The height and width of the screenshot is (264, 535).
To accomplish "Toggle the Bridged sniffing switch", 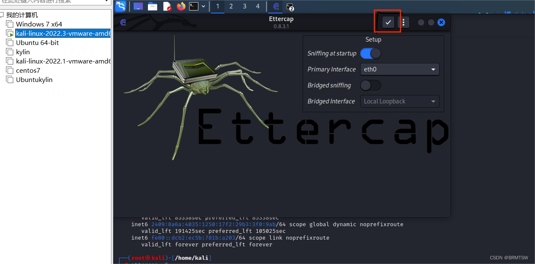I will 371,85.
